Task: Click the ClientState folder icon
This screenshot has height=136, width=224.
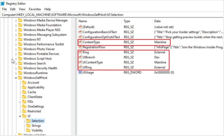Action: tap(24, 97)
